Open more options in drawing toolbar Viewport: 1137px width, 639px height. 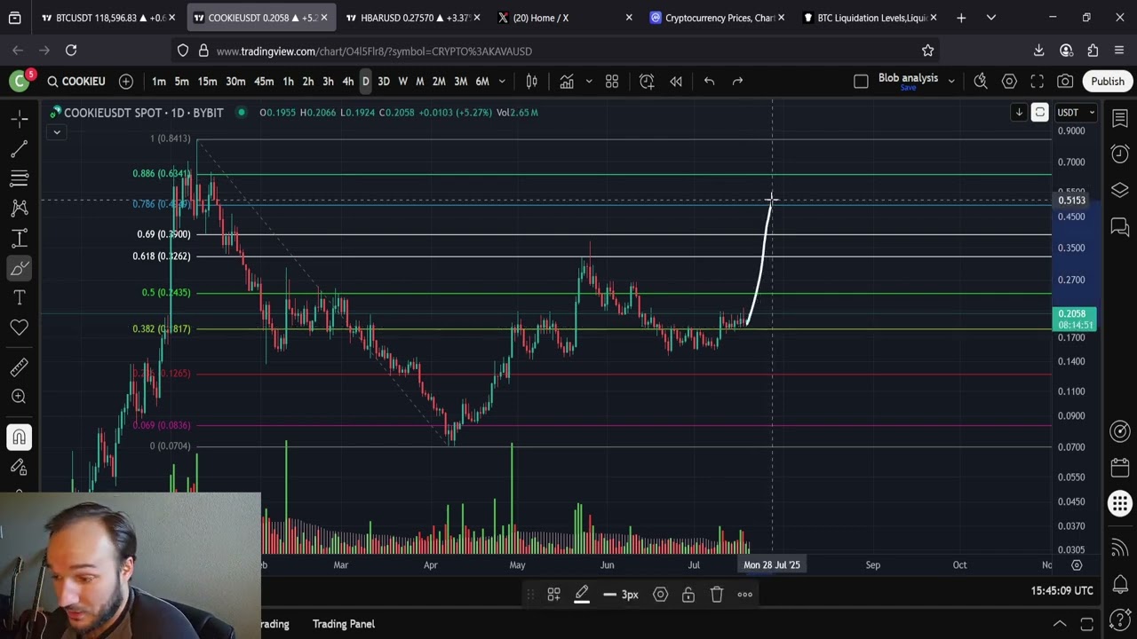click(x=745, y=595)
